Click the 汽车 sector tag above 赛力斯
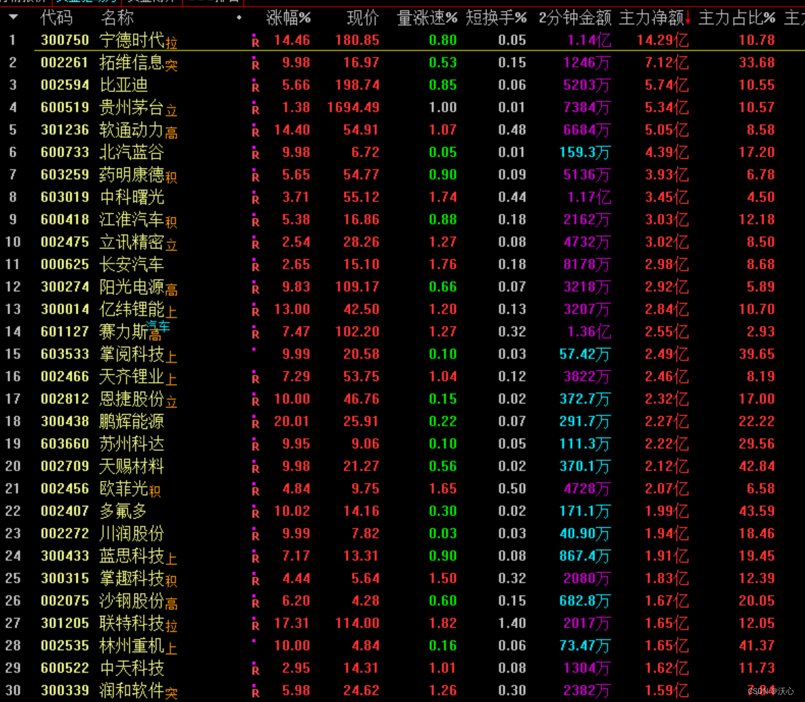805x702 pixels. click(x=158, y=326)
